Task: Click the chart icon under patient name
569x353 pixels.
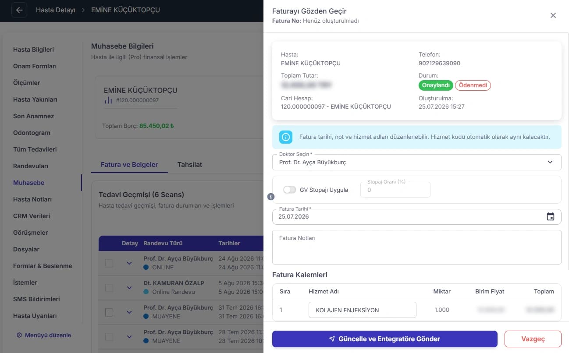Action: pos(108,100)
